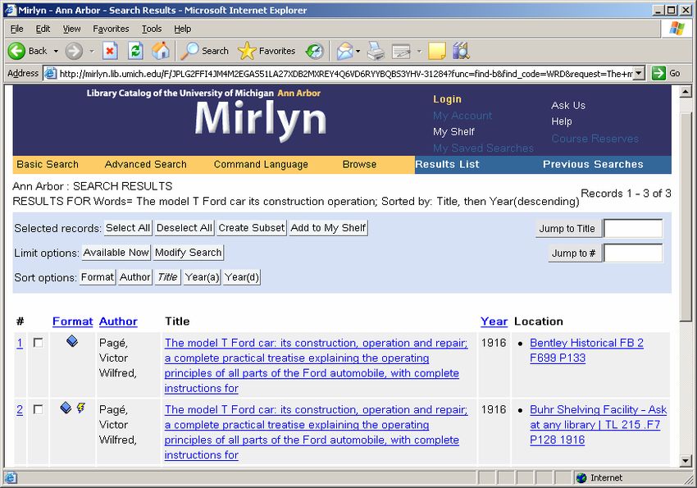Screen dimensions: 697x488
Task: Open the Edit button dropdown arrow
Action: 419,51
